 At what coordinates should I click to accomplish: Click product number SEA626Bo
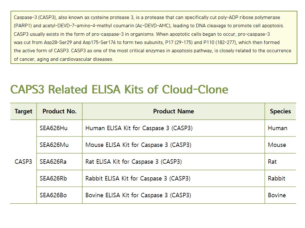pyautogui.click(x=53, y=195)
